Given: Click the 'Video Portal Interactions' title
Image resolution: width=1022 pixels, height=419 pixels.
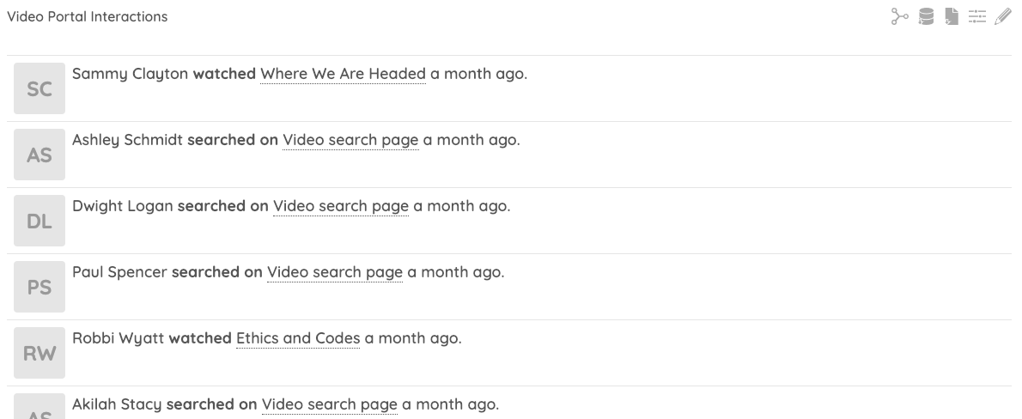Looking at the screenshot, I should coord(88,16).
